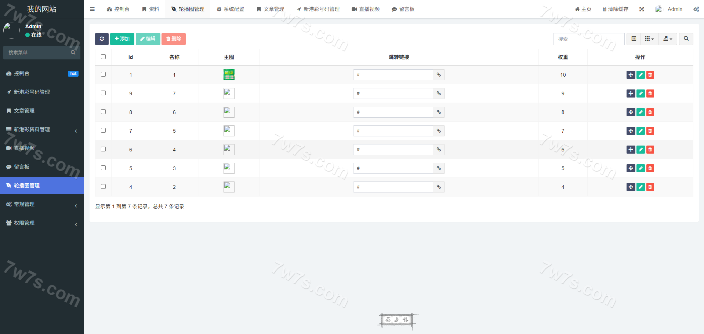The image size is (704, 334).
Task: Click the drag-move icon in row id 1
Action: [x=631, y=75]
